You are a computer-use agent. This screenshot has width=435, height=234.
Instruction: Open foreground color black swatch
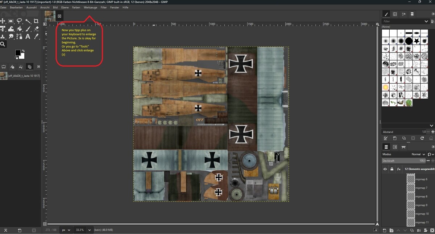click(18, 52)
